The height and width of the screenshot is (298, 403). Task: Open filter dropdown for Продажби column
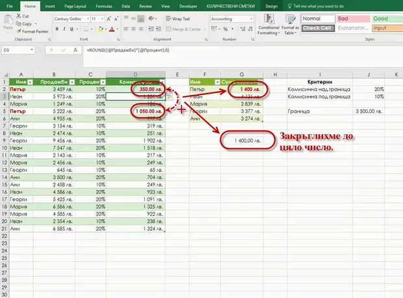pos(72,82)
